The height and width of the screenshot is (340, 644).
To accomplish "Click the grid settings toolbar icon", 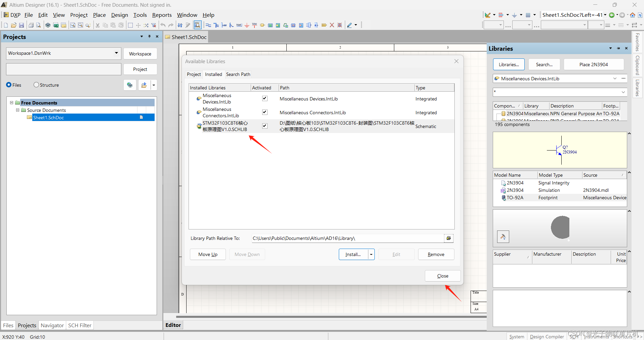I will coord(528,15).
